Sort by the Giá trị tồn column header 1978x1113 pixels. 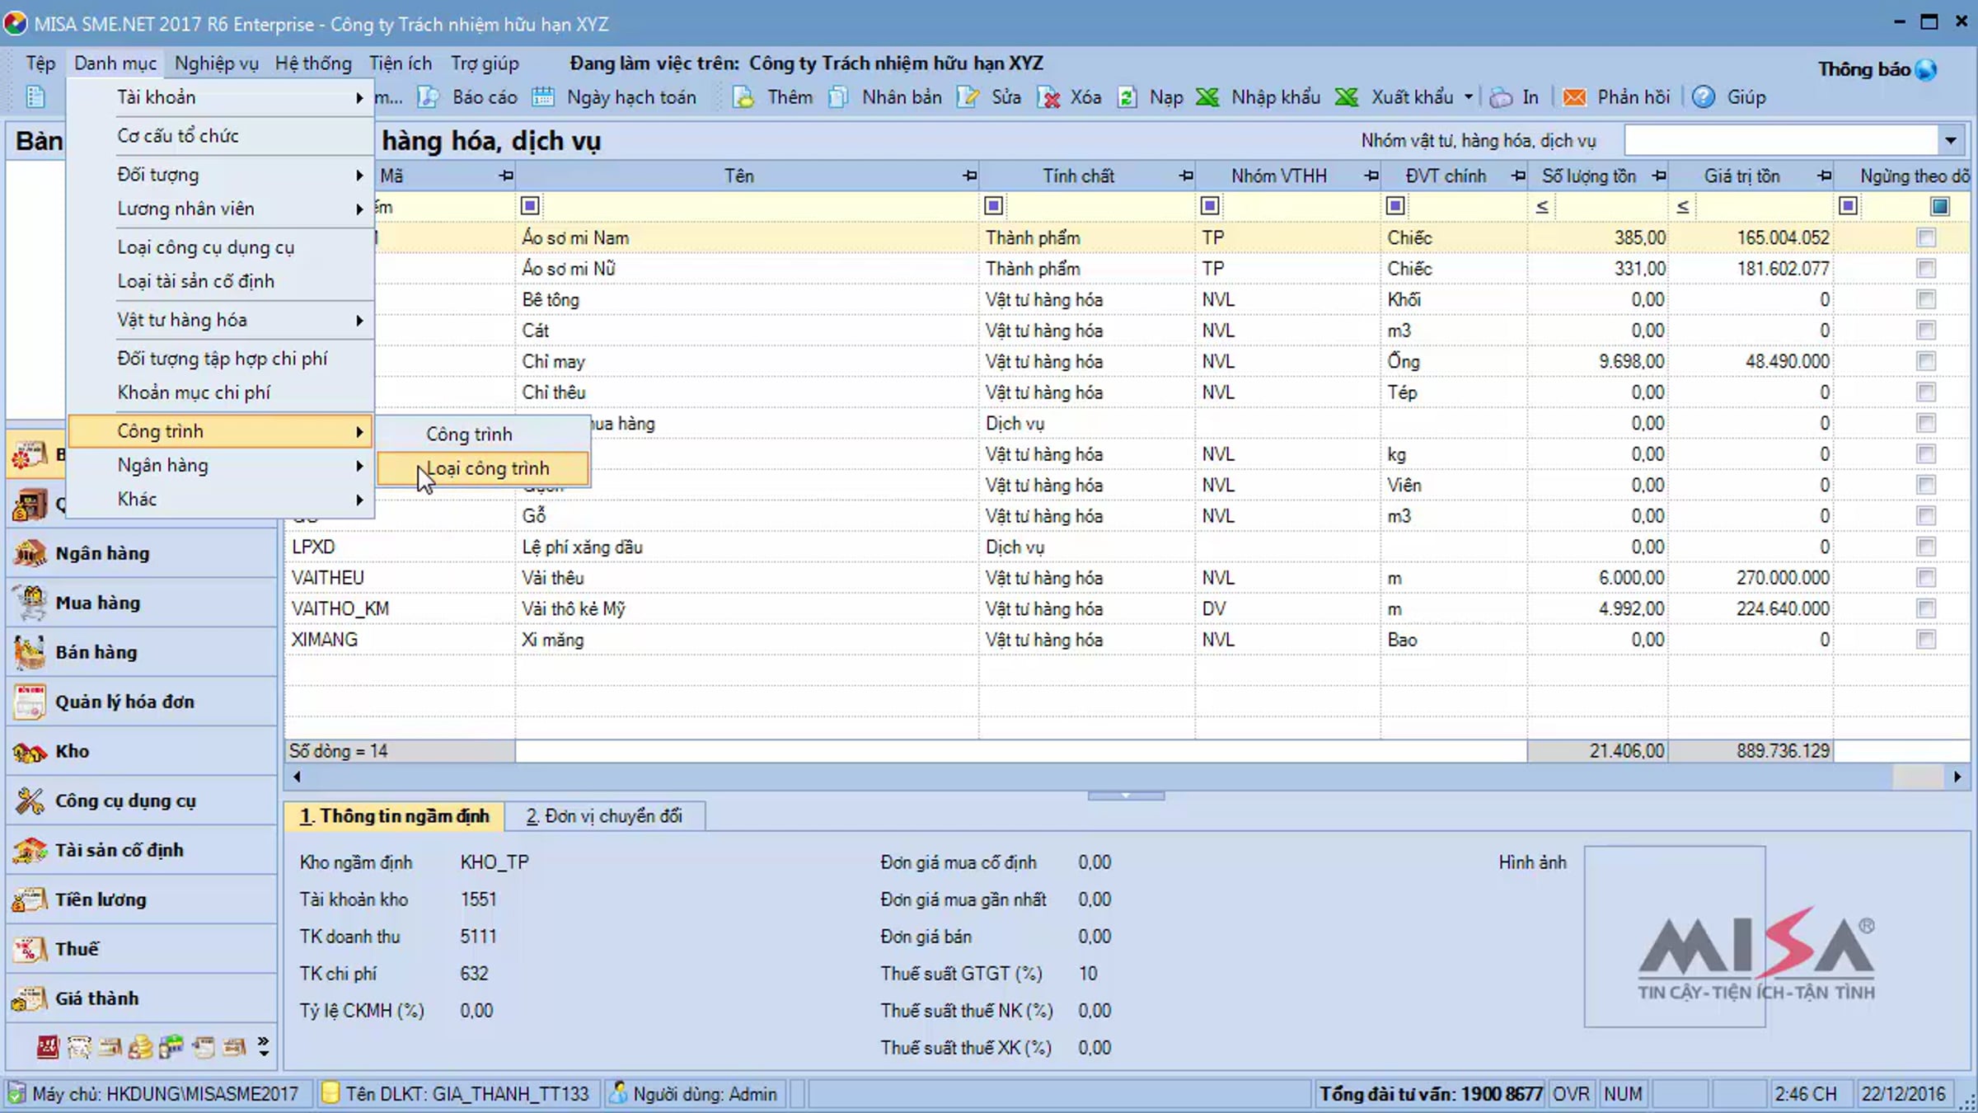[1741, 176]
